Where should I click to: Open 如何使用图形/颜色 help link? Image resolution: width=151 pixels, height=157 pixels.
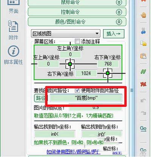click(73, 152)
